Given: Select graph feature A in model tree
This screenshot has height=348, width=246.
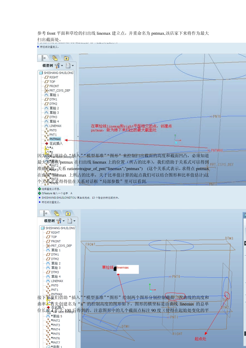Looking at the screenshot, I should point(52,148).
